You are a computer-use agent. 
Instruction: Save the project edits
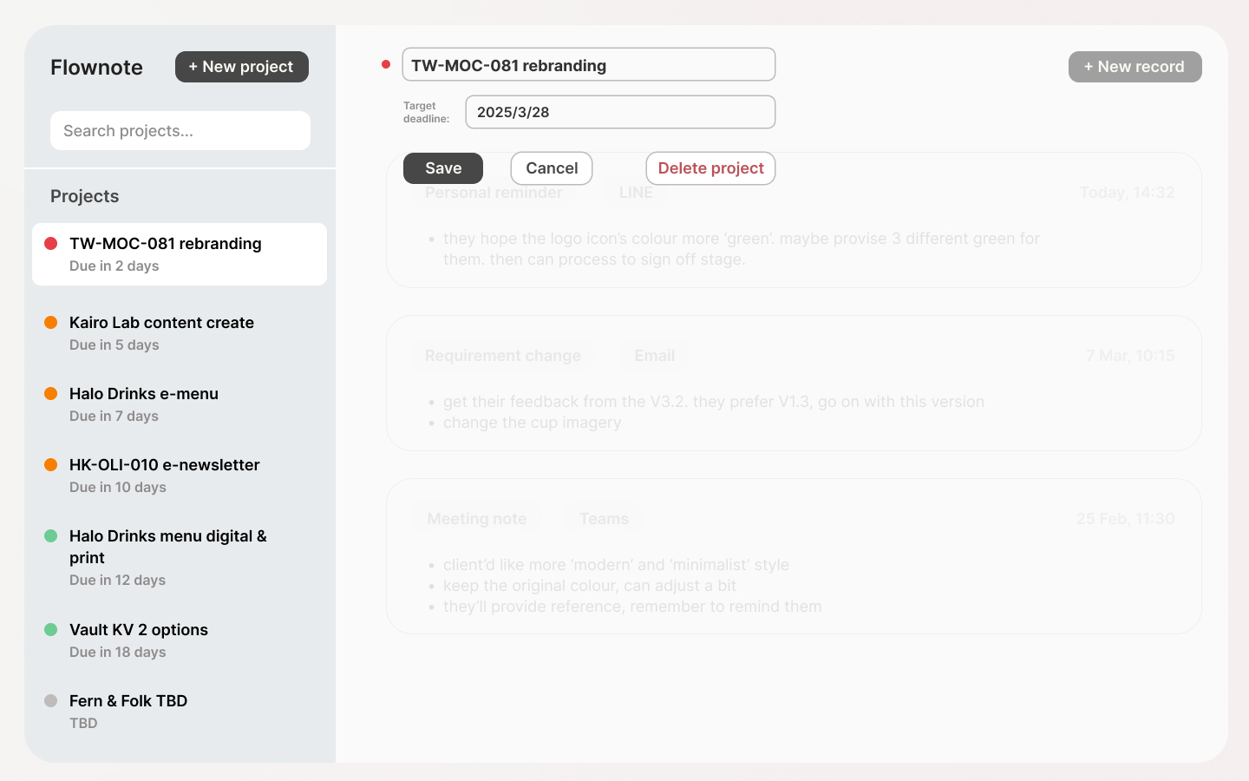[442, 168]
